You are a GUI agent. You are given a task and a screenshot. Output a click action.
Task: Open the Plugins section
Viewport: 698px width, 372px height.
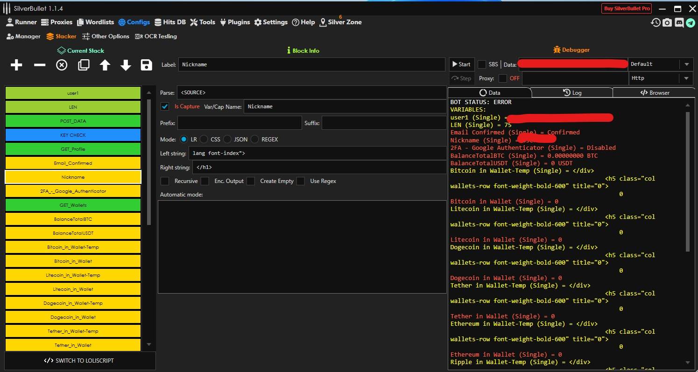[234, 22]
